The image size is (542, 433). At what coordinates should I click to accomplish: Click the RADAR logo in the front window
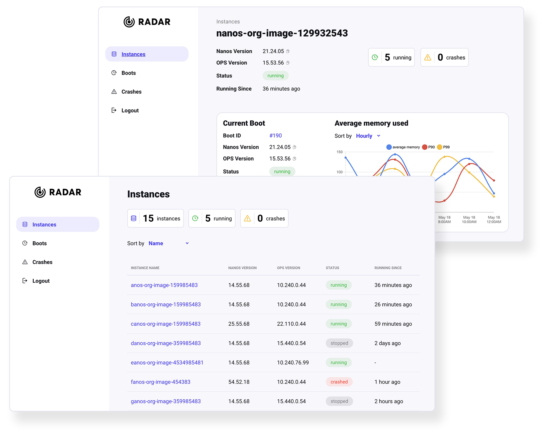[58, 192]
